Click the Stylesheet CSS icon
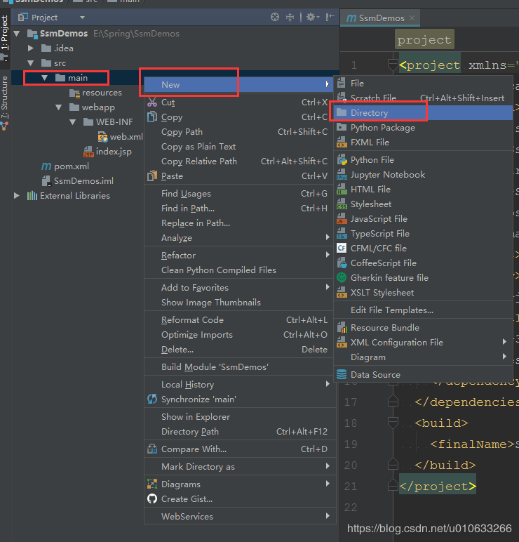The image size is (519, 542). 342,204
